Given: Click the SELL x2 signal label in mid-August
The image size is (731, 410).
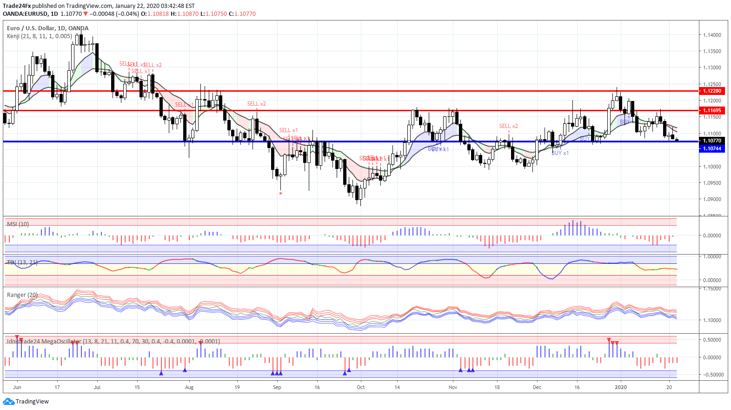Looking at the screenshot, I should point(257,104).
